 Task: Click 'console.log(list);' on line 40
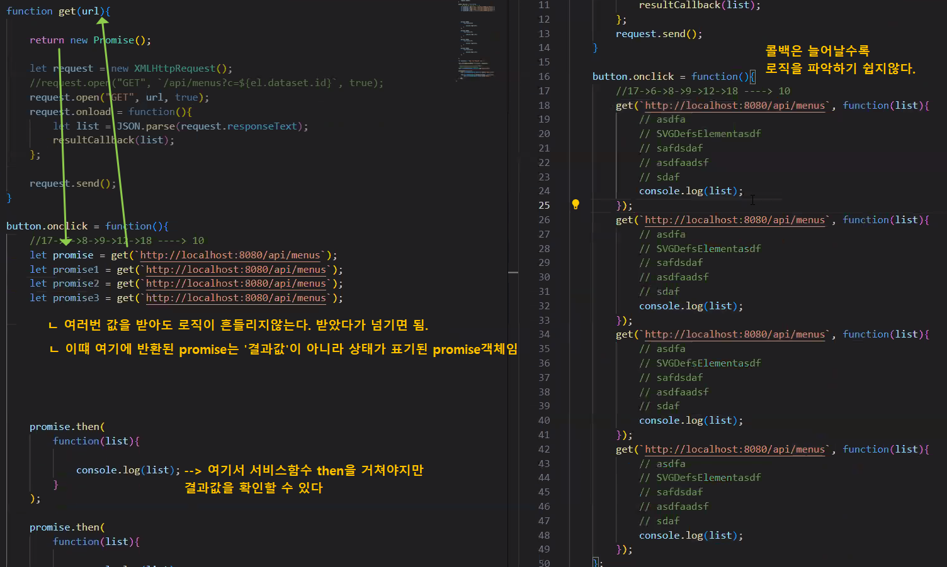pos(691,421)
